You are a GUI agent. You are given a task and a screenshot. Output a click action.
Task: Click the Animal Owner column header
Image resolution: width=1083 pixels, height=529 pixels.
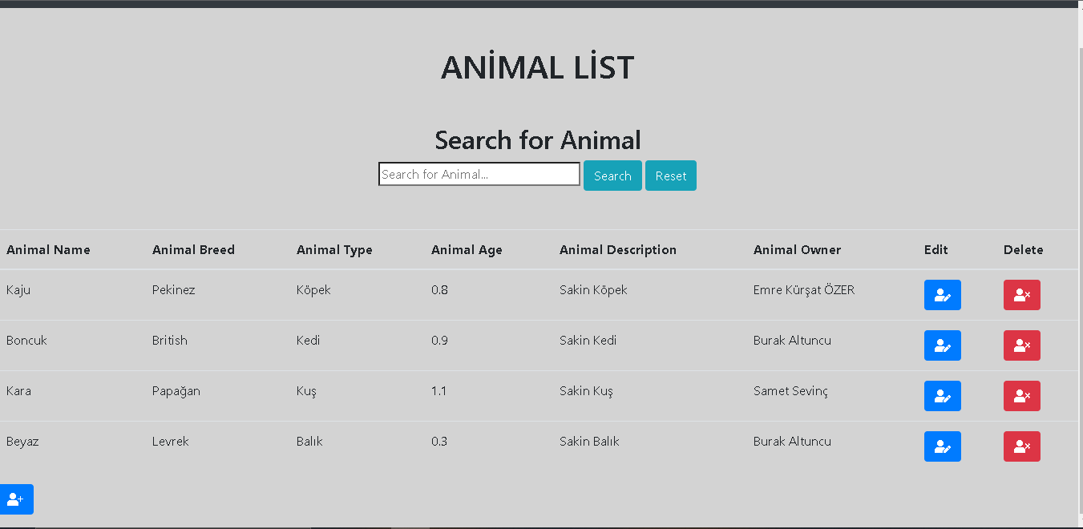[797, 249]
